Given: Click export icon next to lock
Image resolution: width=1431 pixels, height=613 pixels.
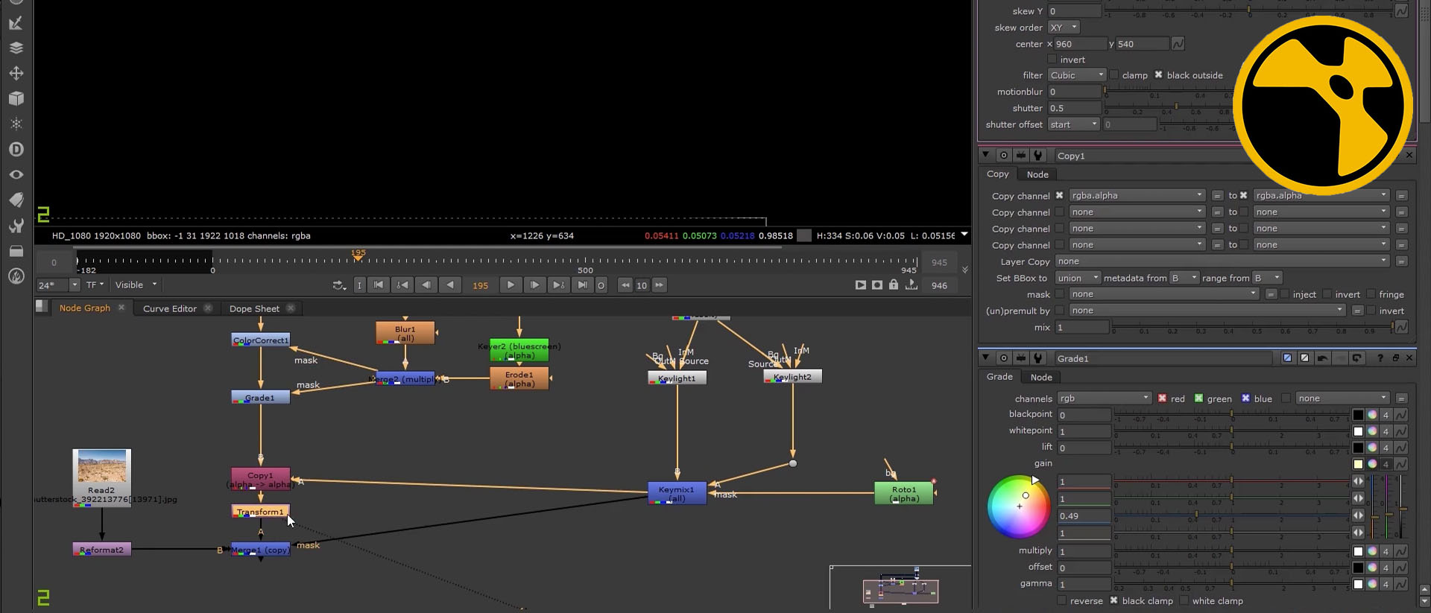Looking at the screenshot, I should (911, 285).
